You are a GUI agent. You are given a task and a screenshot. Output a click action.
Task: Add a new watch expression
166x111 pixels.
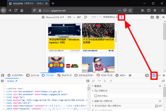(x=160, y=86)
